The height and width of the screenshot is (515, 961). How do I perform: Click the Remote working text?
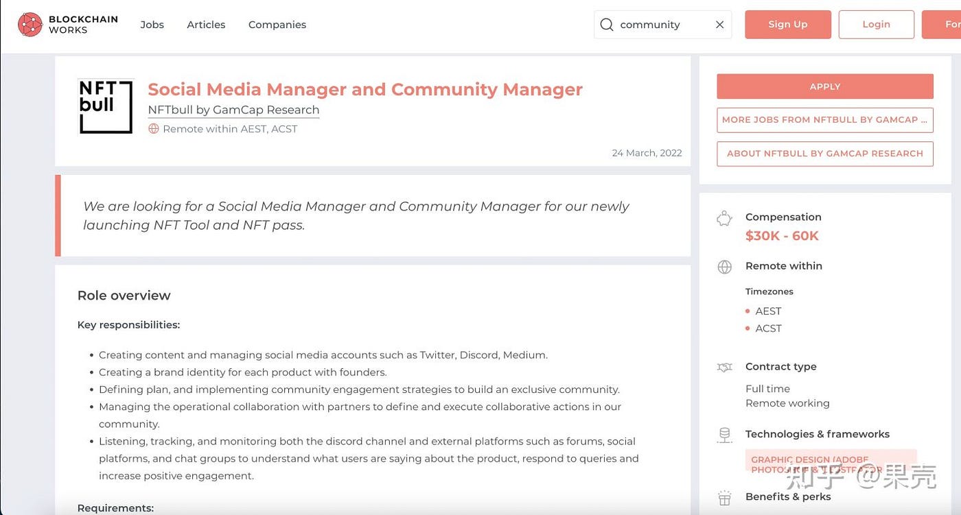point(787,403)
